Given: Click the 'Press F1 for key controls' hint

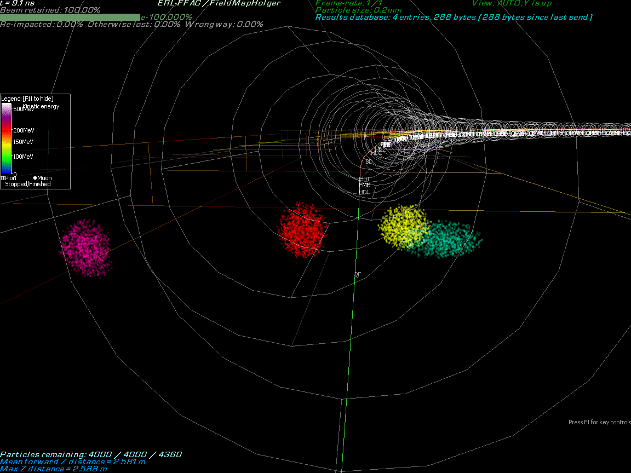Looking at the screenshot, I should (599, 423).
